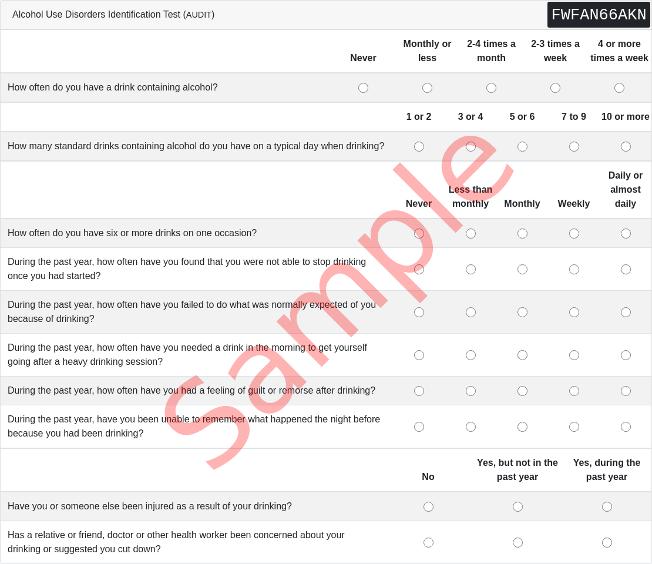This screenshot has height=564, width=652.
Task: Pick 'Daily or almost daily' for failed expectations question
Action: (626, 312)
